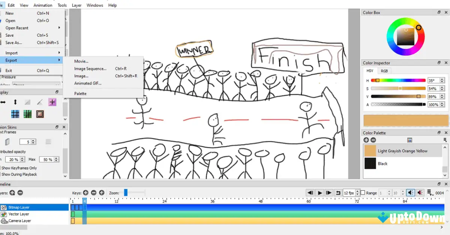The width and height of the screenshot is (450, 235).
Task: Open the Export submenu in File menu
Action: pos(11,59)
